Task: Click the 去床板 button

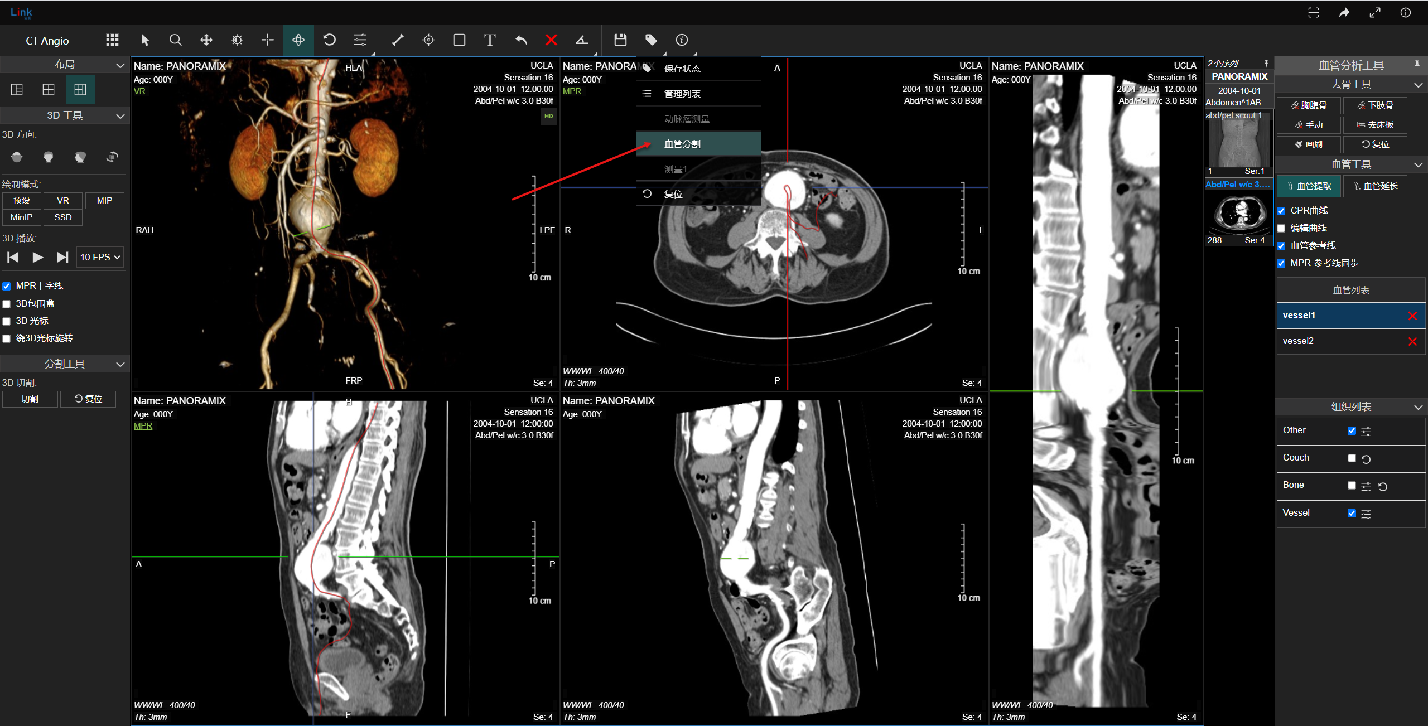Action: pyautogui.click(x=1375, y=125)
